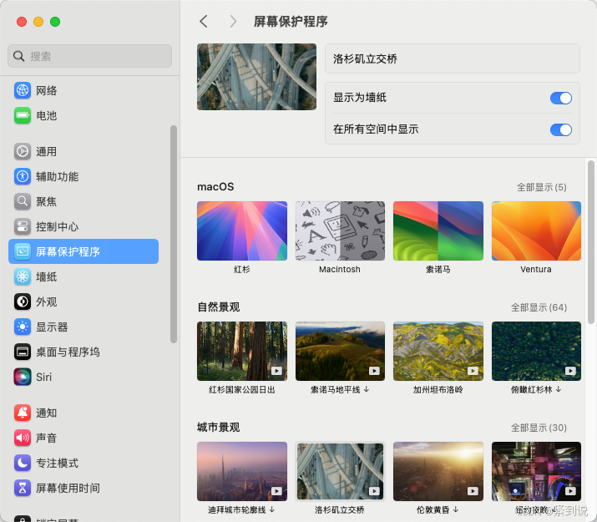Viewport: 597px width, 522px height.
Task: Show all 64 自然景观 screen savers
Action: click(539, 307)
